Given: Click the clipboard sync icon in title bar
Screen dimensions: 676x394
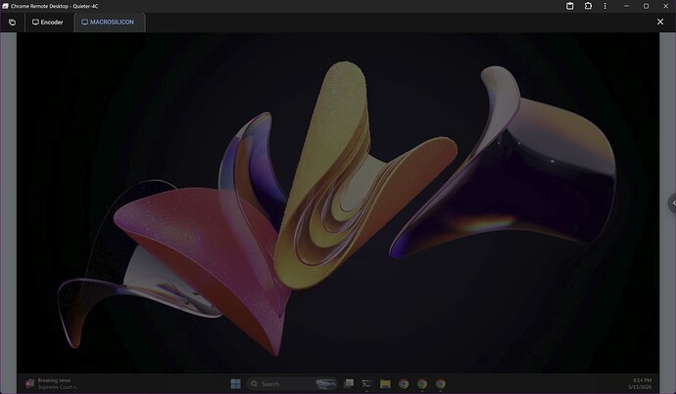Looking at the screenshot, I should tap(569, 6).
